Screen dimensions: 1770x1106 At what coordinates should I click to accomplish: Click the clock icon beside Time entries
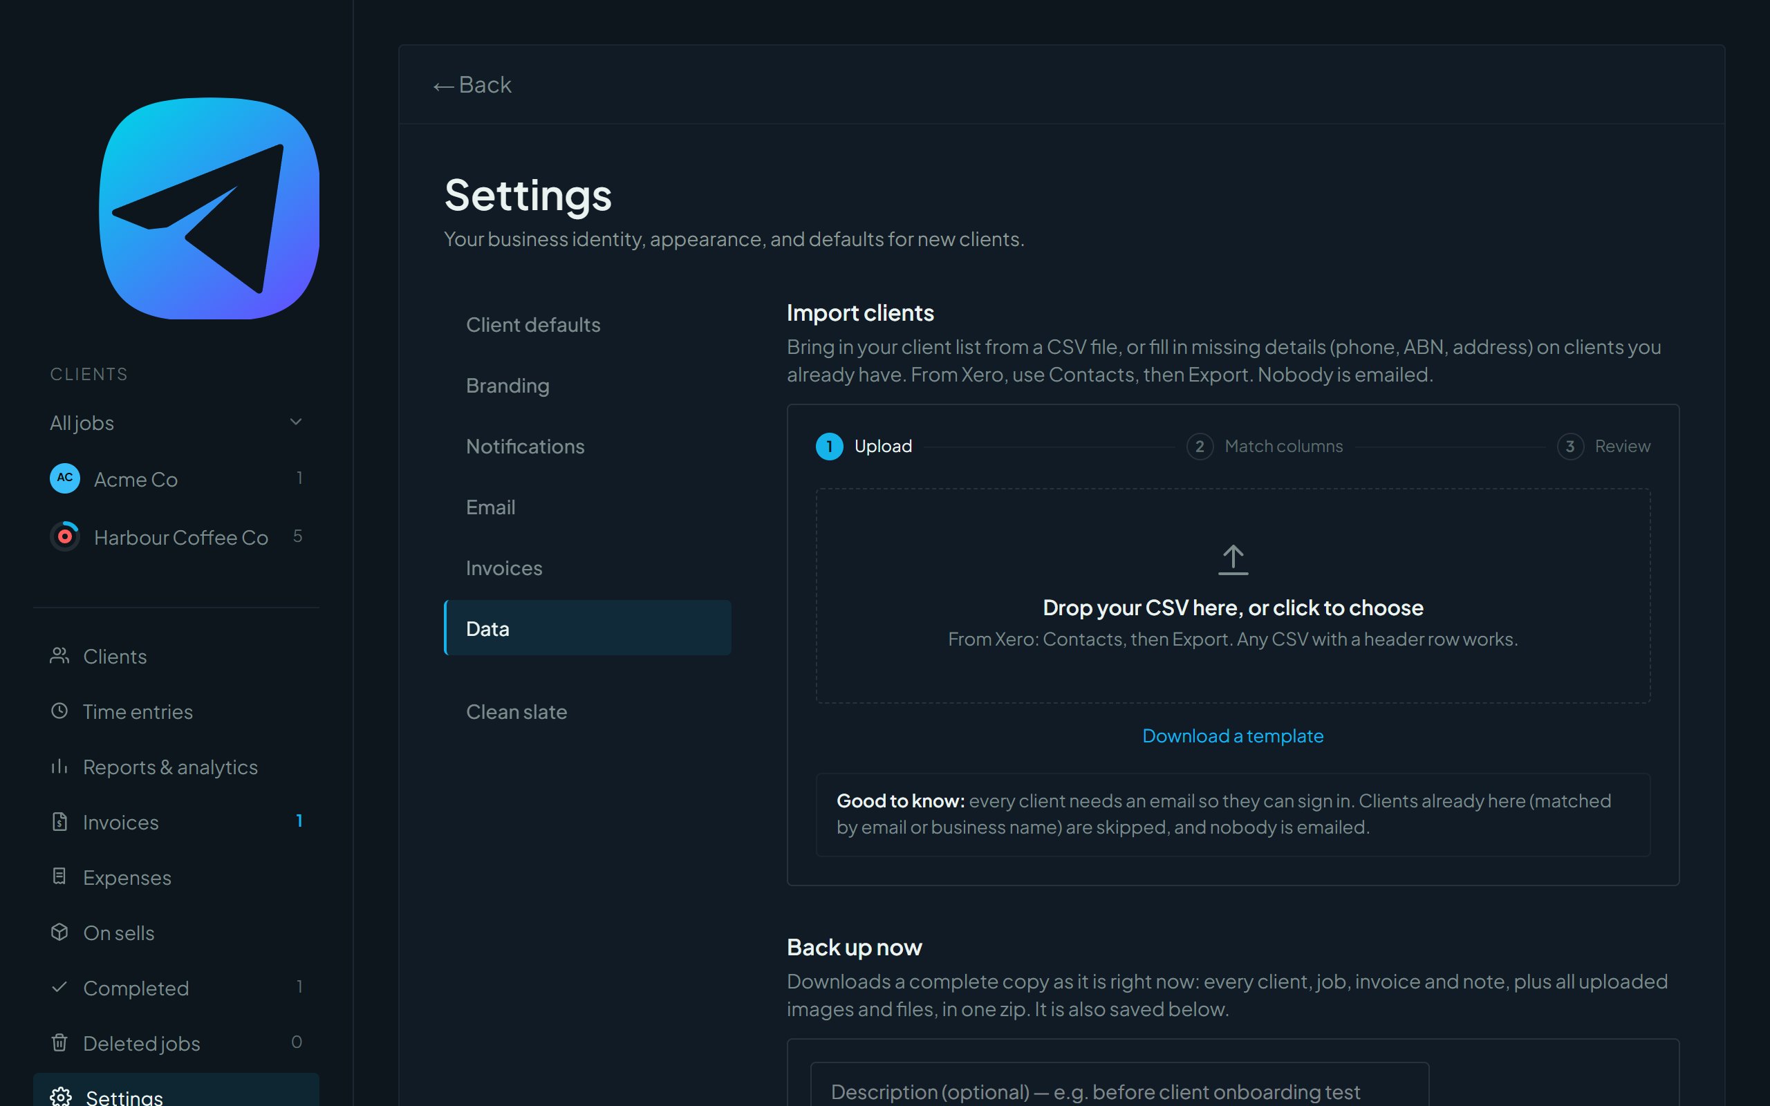tap(59, 711)
